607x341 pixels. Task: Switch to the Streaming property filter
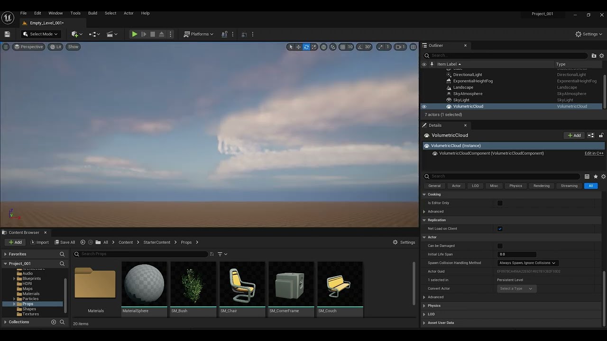coord(569,186)
